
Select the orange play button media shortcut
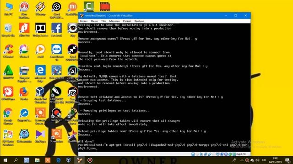(x=40, y=51)
